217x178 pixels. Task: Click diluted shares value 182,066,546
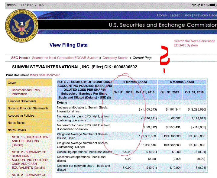(x=147, y=145)
